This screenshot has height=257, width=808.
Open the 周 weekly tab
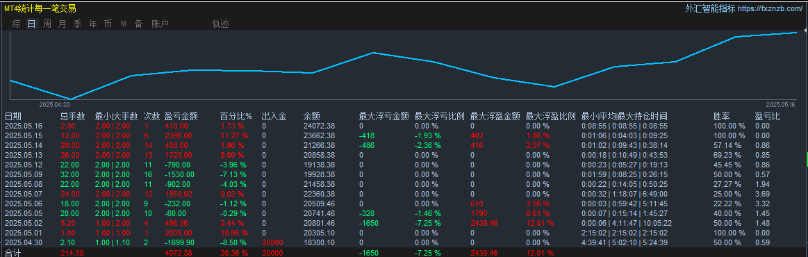coord(47,24)
